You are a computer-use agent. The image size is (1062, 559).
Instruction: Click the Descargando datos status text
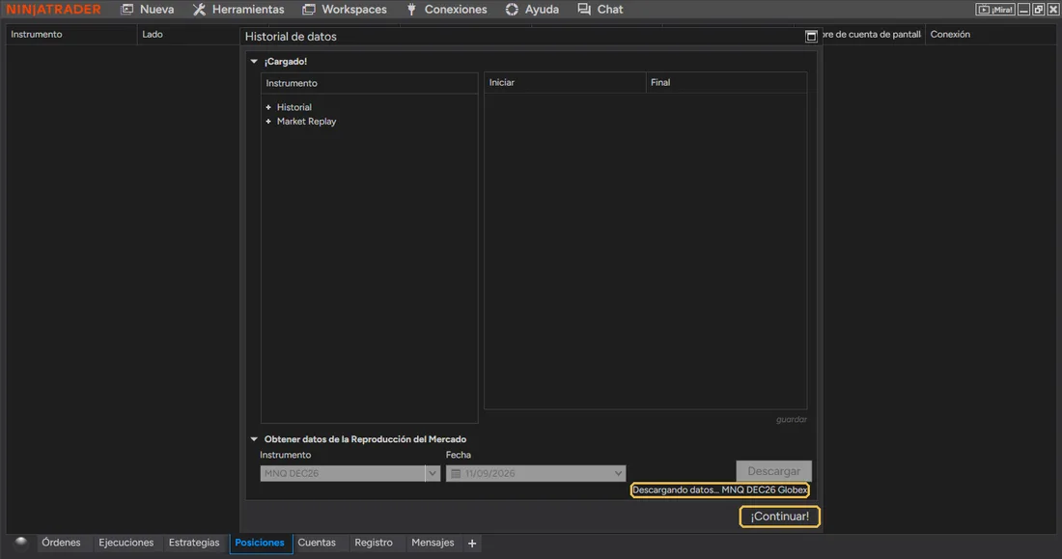tap(720, 489)
